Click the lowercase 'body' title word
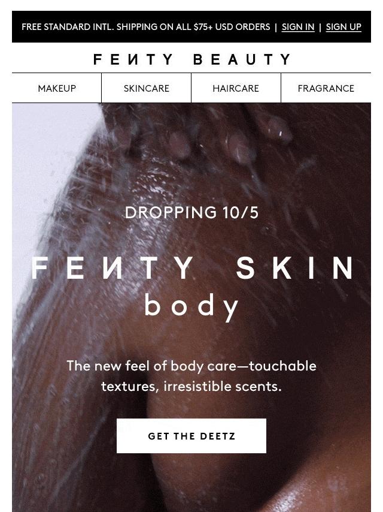This screenshot has width=383, height=512. (191, 306)
